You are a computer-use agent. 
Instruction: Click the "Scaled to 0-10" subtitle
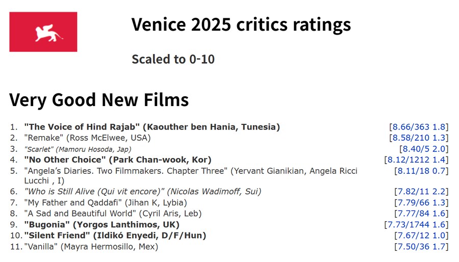tap(173, 59)
